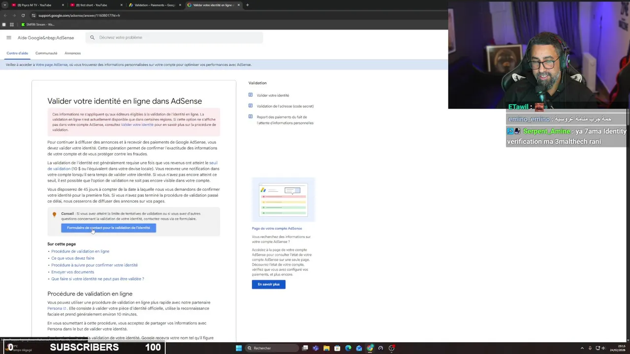The height and width of the screenshot is (354, 630).
Task: Open sidebar article 'Valider votre identité'
Action: 273,95
